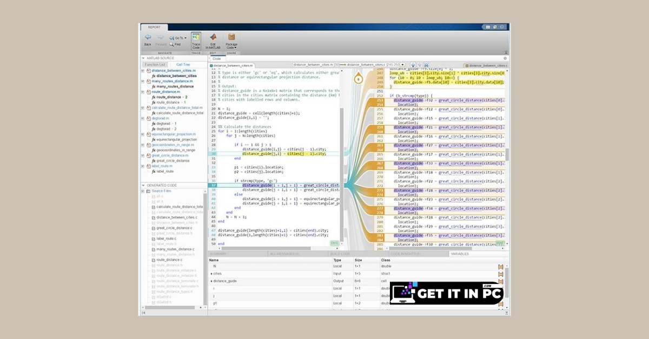Select route_distance > 1 function entry
Screen dimensions: 649x339
pyautogui.click(x=169, y=102)
